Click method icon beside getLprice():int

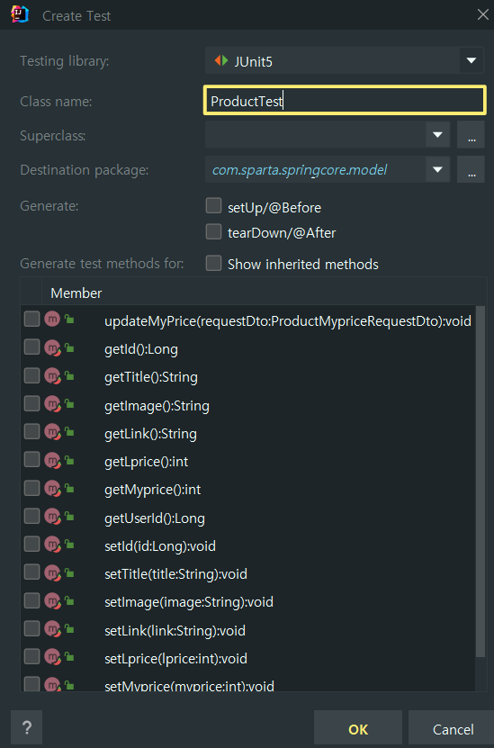tap(52, 460)
